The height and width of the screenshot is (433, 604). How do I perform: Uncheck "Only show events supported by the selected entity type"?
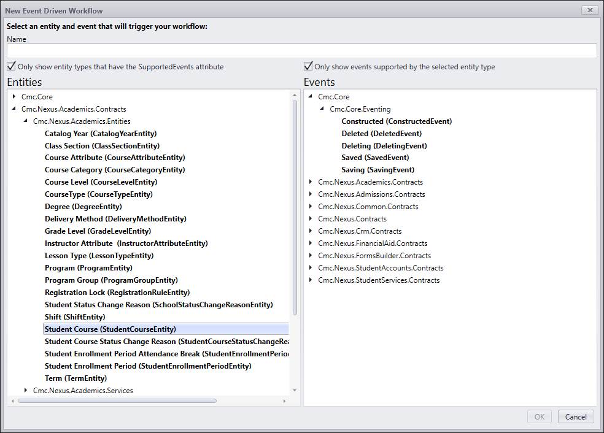(x=308, y=66)
